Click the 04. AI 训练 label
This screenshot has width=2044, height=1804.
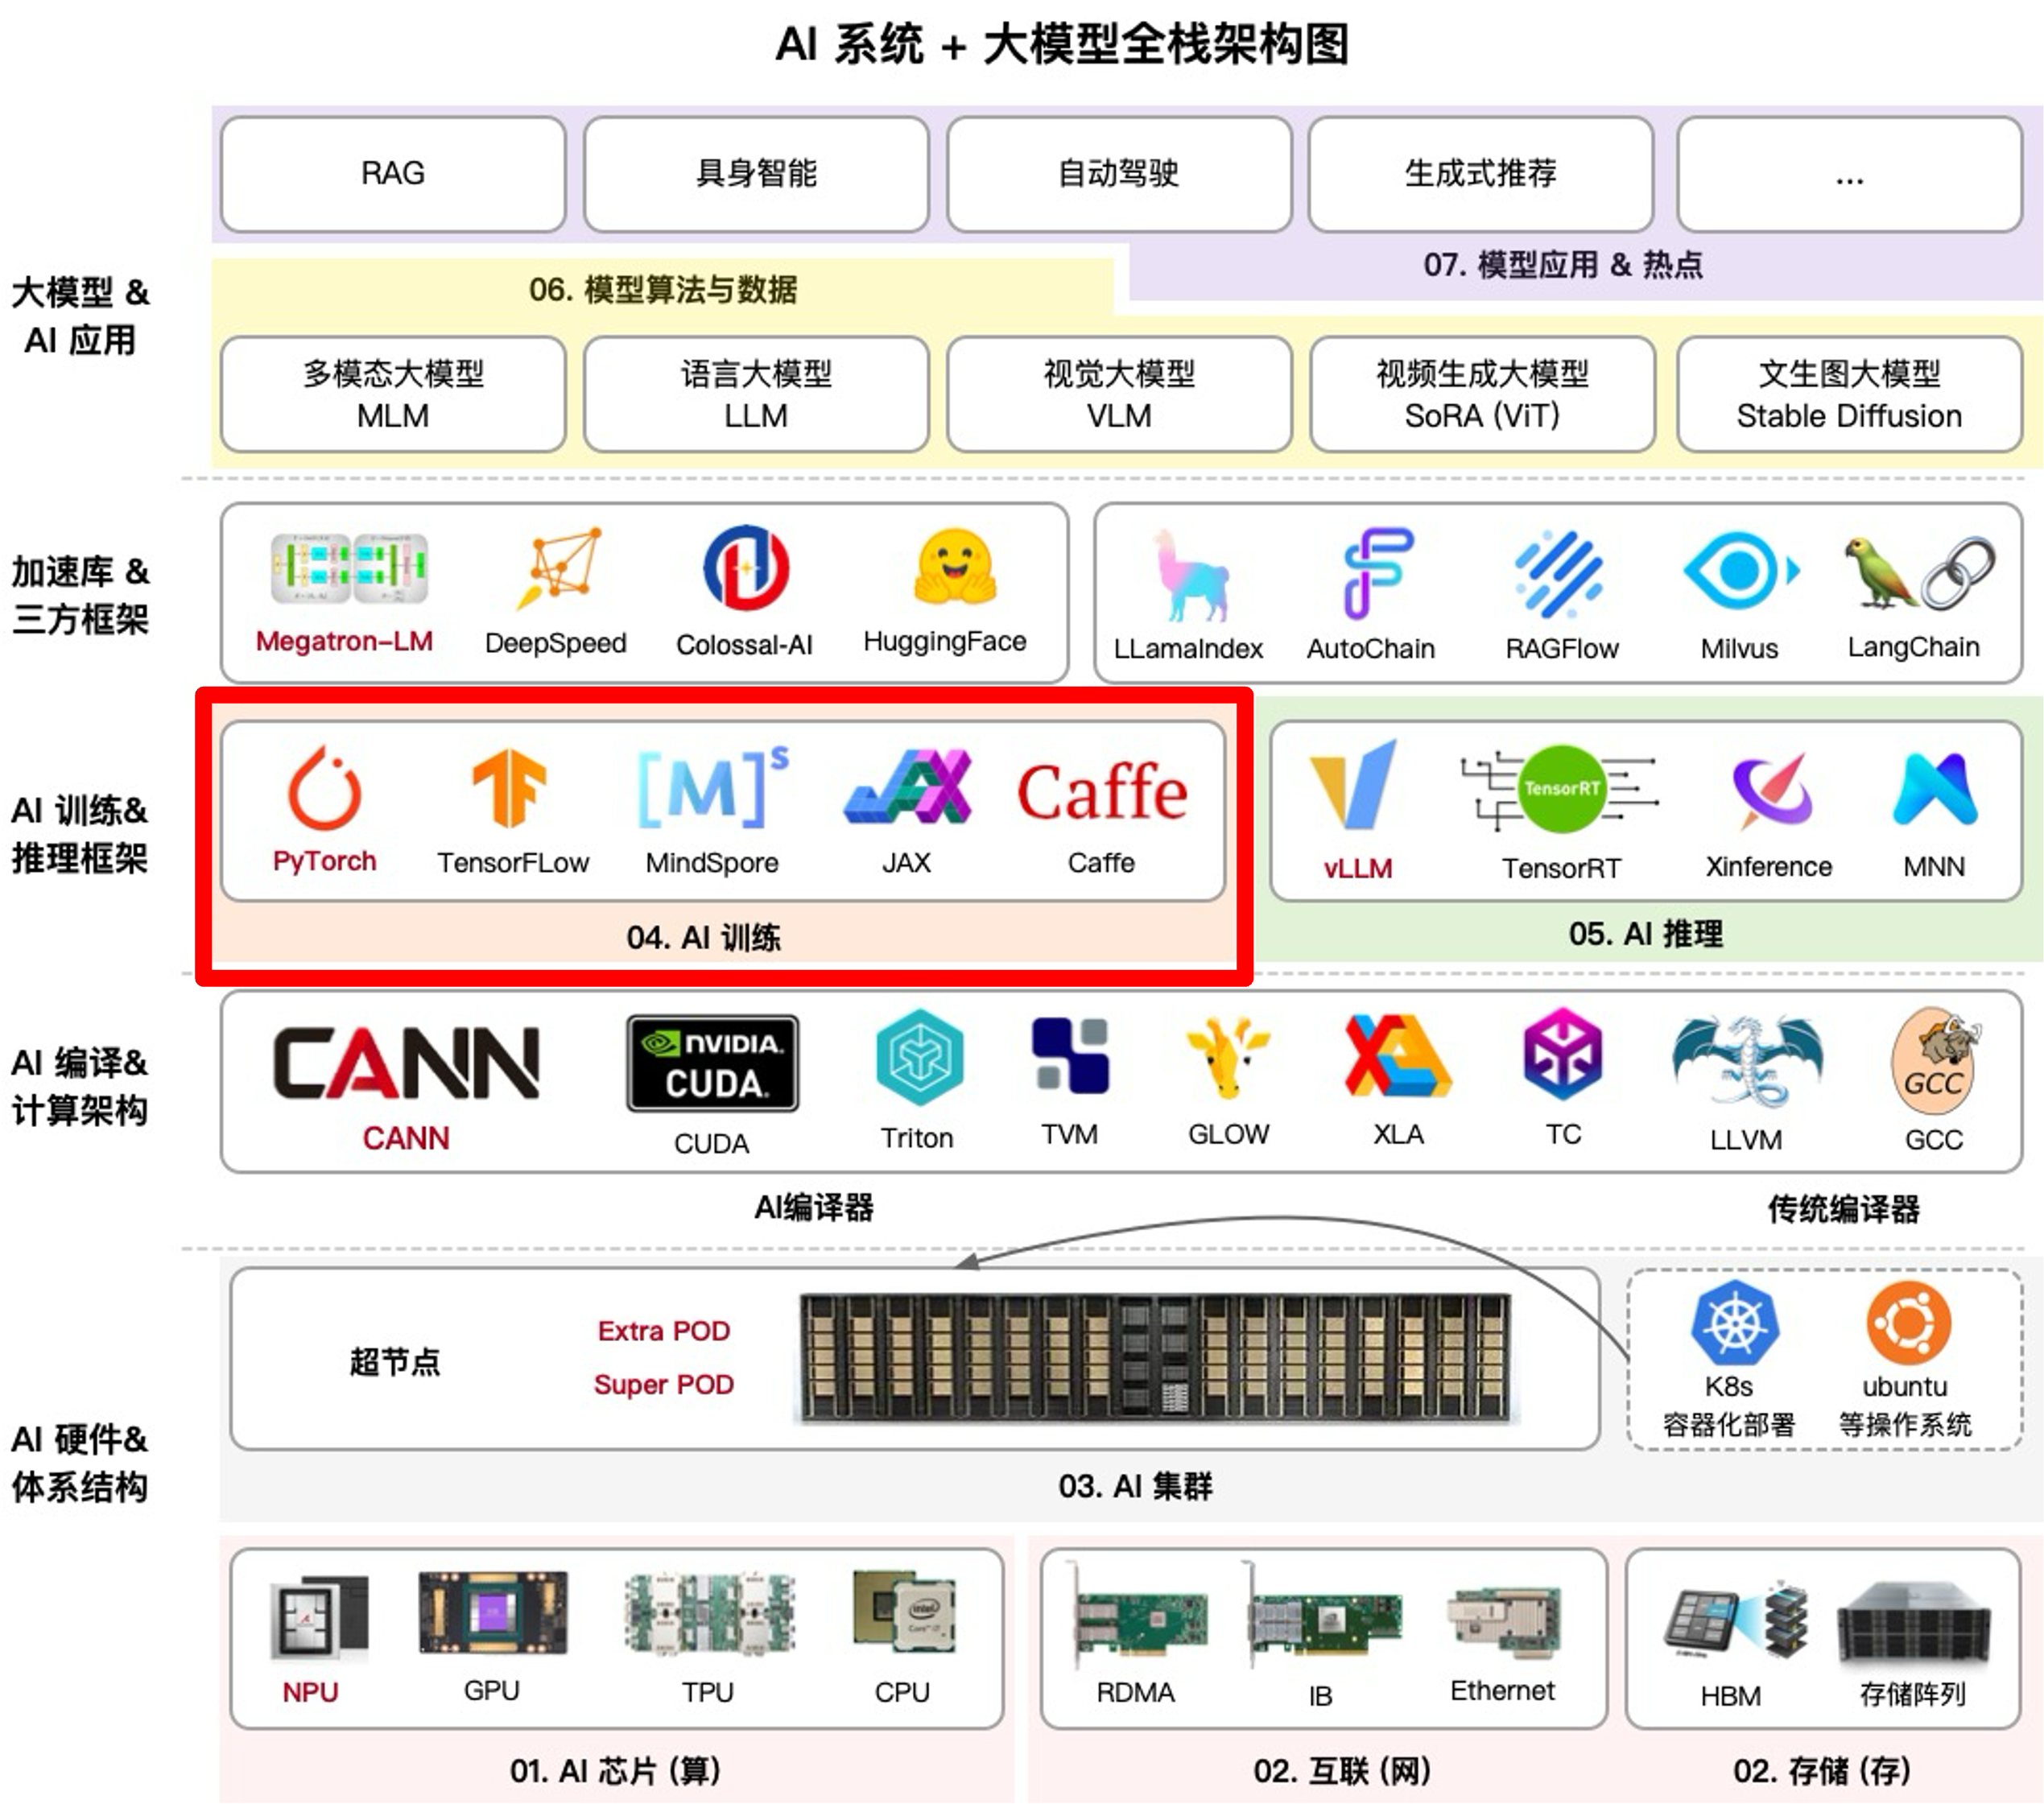[703, 937]
